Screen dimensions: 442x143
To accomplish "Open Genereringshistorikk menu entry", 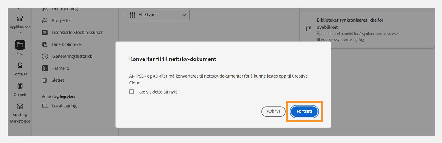I will (x=72, y=56).
